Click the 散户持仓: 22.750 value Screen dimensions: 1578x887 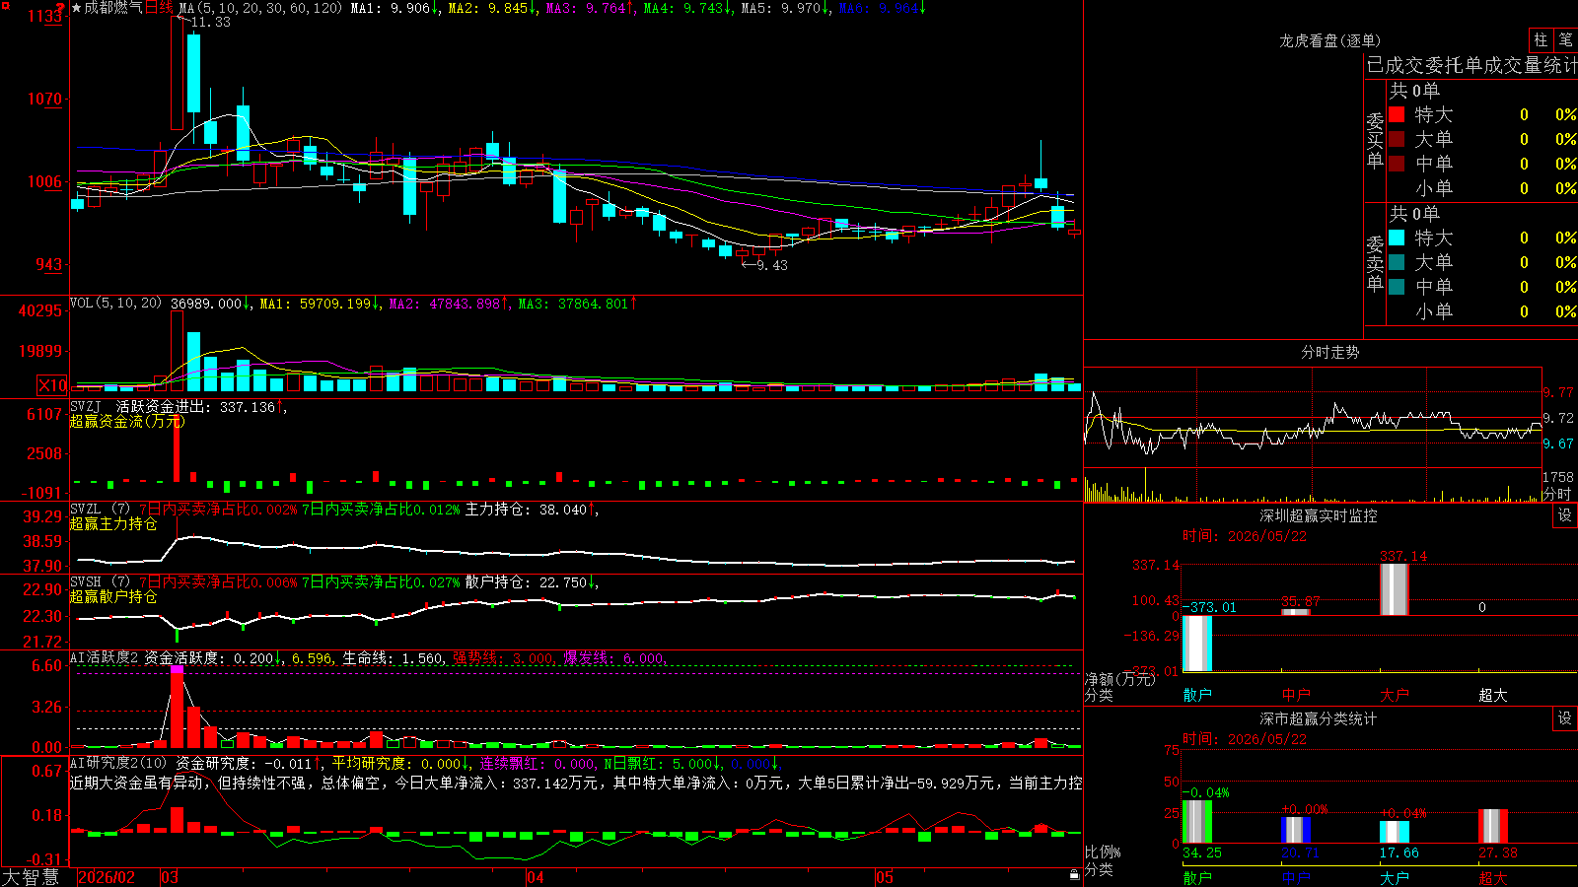pyautogui.click(x=527, y=582)
